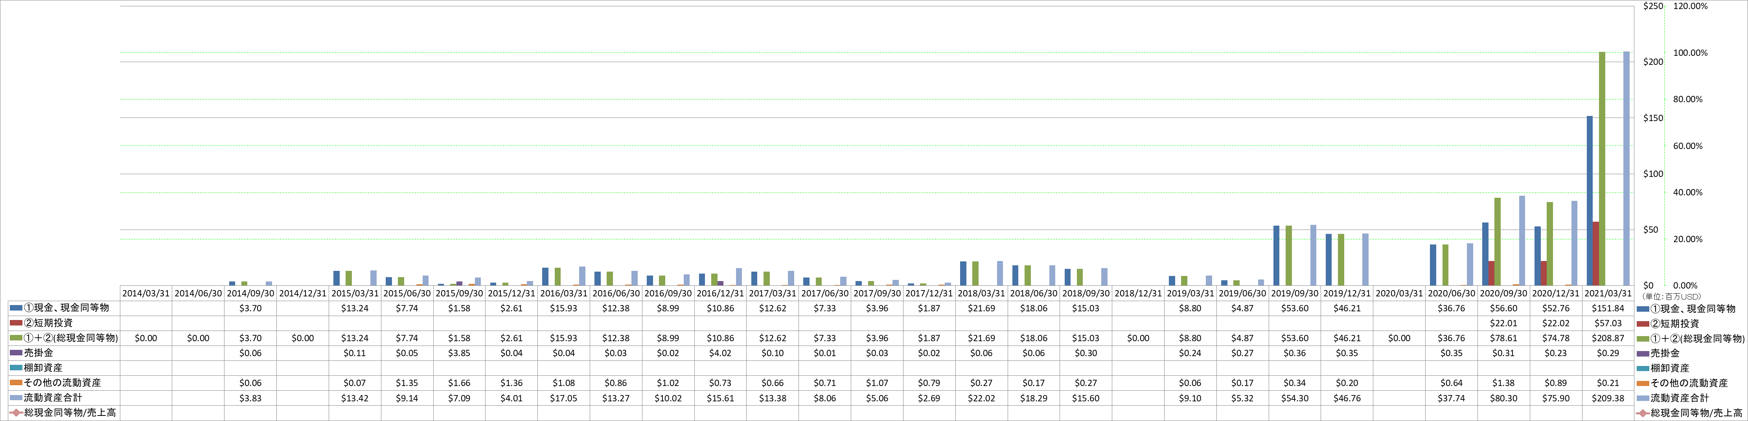Select right-side legend entry ①現金、現金同等物

(x=1685, y=309)
